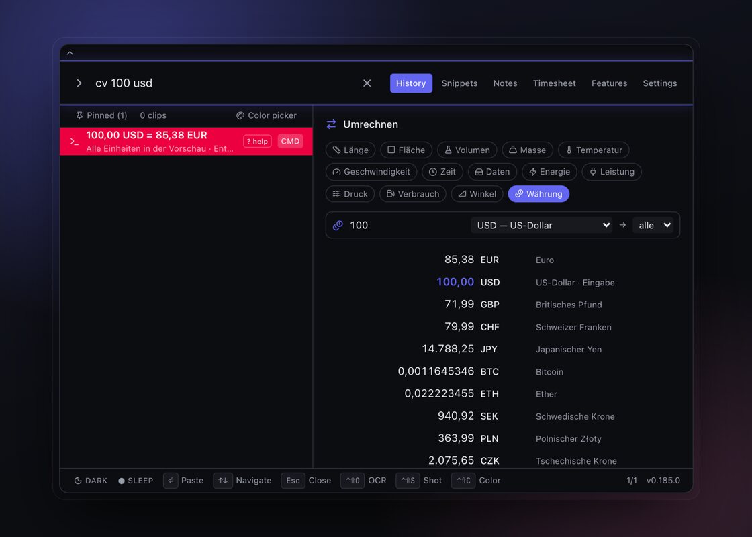Click the Paste shortcut key icon

[x=171, y=481]
